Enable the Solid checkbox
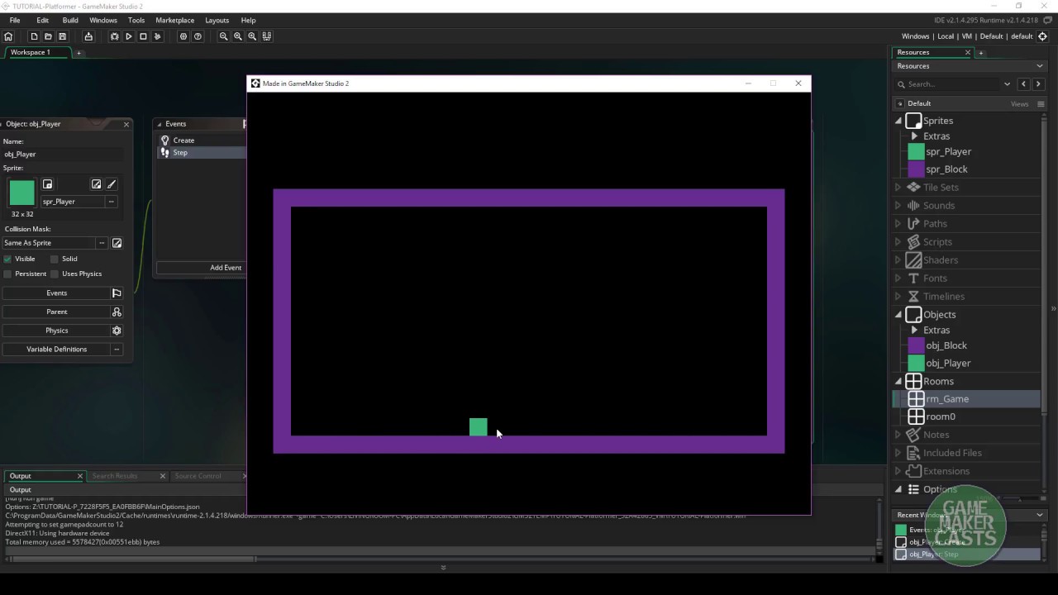This screenshot has height=595, width=1058. (x=55, y=259)
